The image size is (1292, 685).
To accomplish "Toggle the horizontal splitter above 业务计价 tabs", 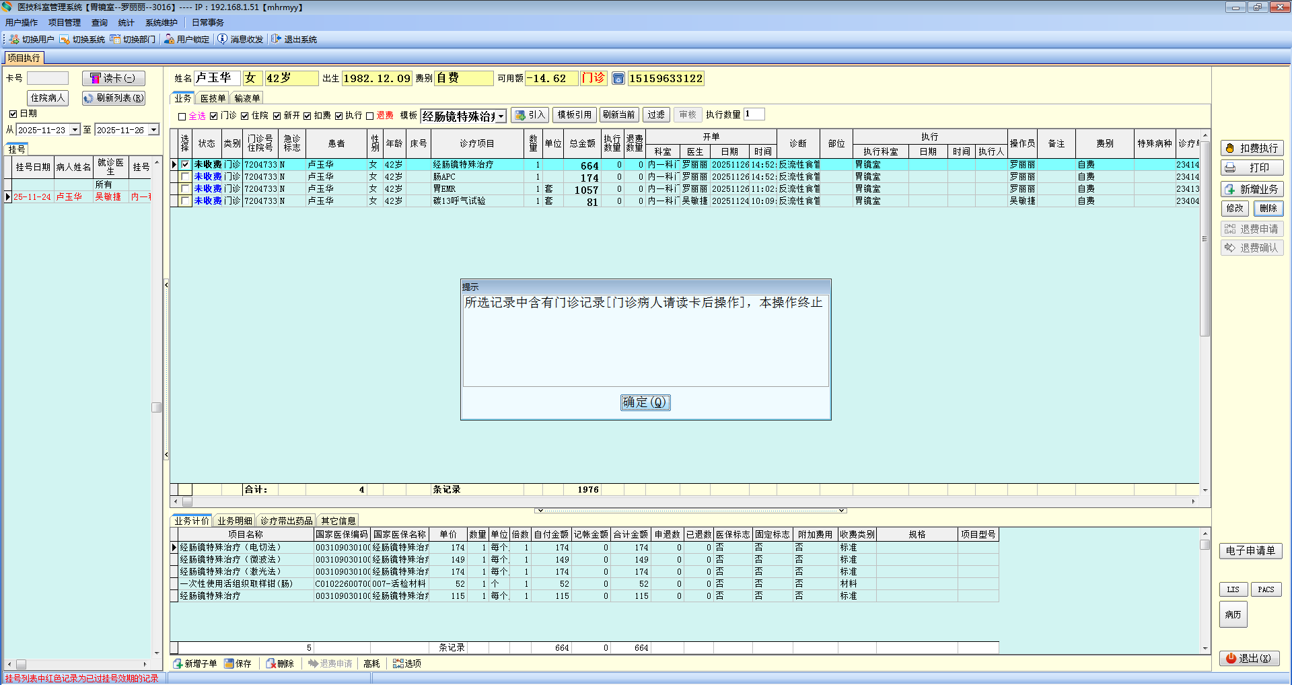I will tap(690, 511).
